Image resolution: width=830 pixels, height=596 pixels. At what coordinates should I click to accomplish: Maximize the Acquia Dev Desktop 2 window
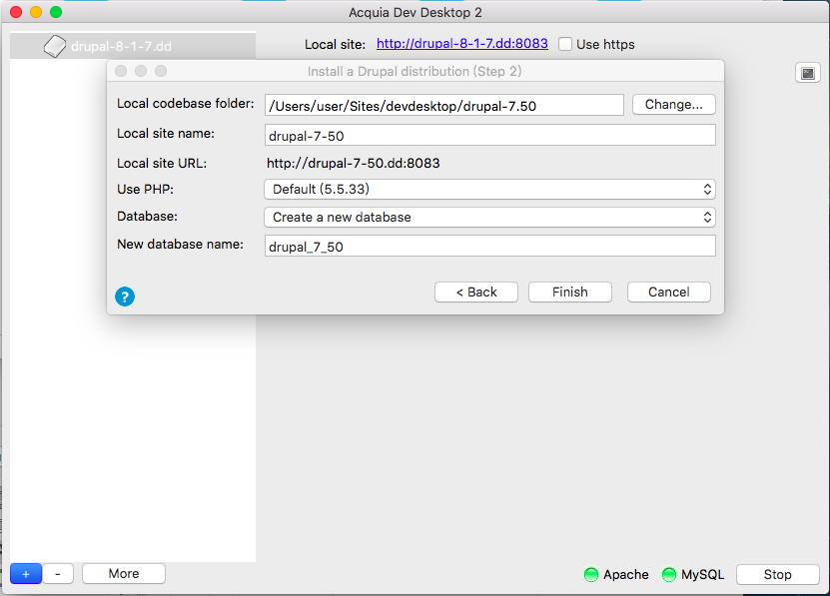pos(56,12)
